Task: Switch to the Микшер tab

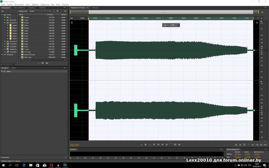Action: [95, 7]
